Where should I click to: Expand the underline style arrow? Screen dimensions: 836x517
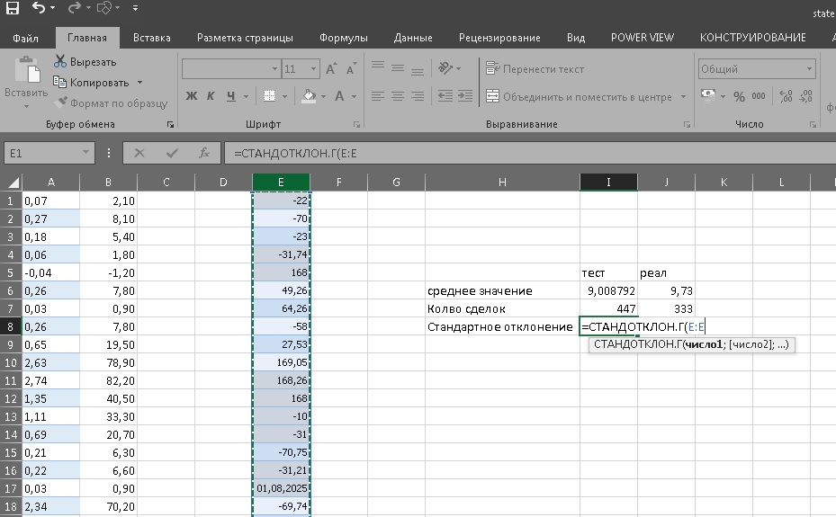click(246, 96)
